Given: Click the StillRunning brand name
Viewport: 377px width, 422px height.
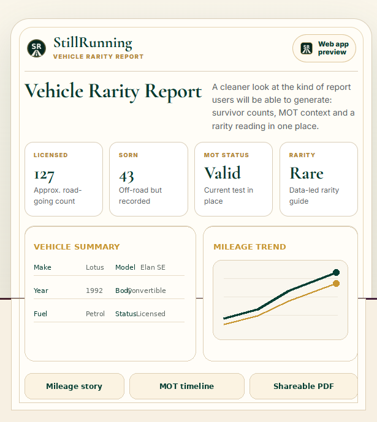Looking at the screenshot, I should [x=93, y=43].
